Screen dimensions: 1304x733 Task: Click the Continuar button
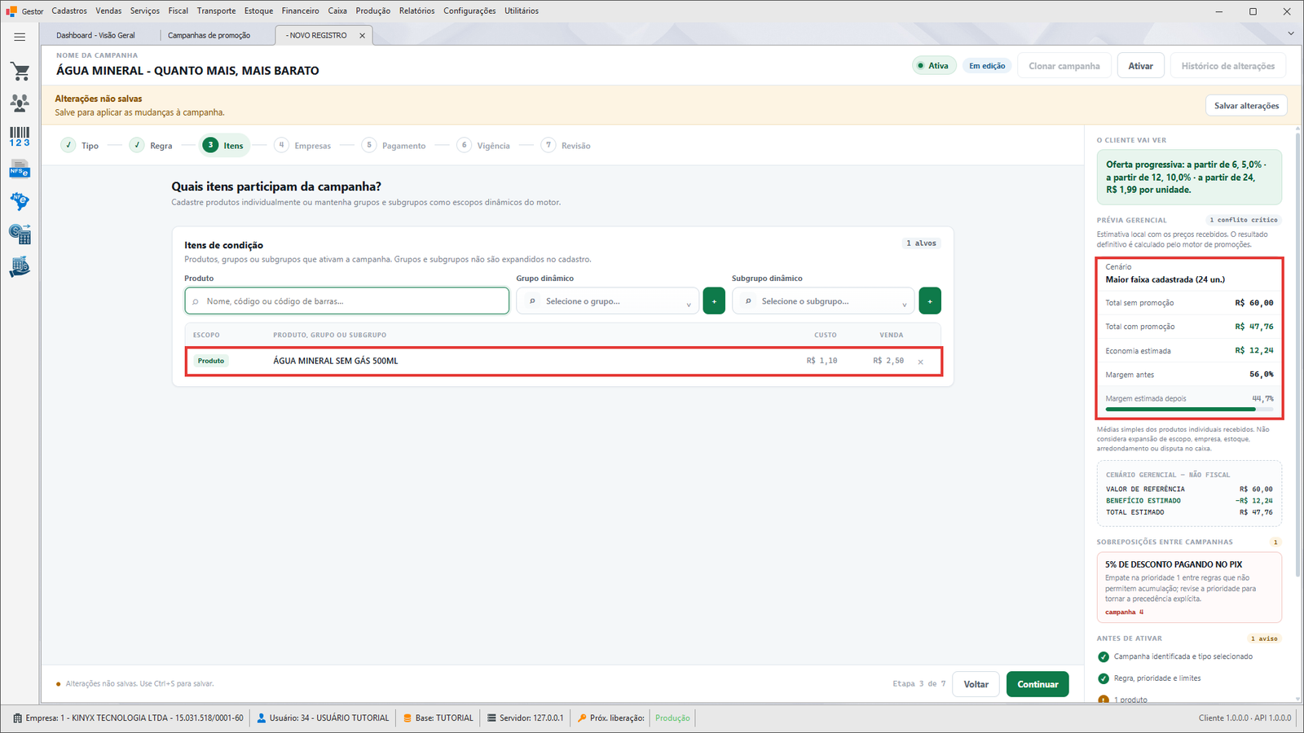[1037, 684]
